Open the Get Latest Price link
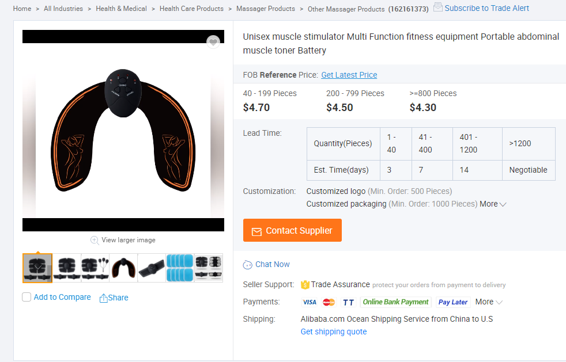Viewport: 566px width, 362px height. point(349,75)
